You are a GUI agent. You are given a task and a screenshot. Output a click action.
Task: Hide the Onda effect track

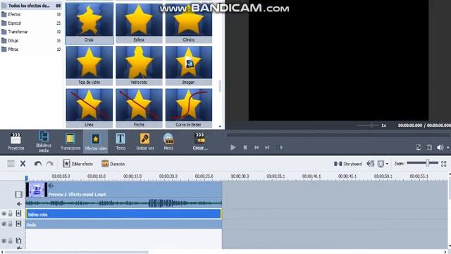tap(4, 224)
